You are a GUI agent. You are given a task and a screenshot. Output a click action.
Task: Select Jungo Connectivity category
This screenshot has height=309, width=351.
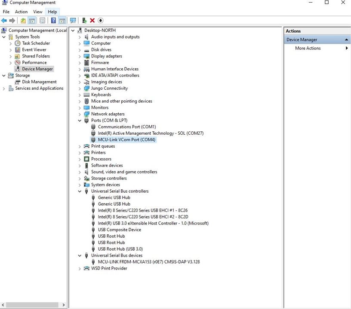point(109,88)
